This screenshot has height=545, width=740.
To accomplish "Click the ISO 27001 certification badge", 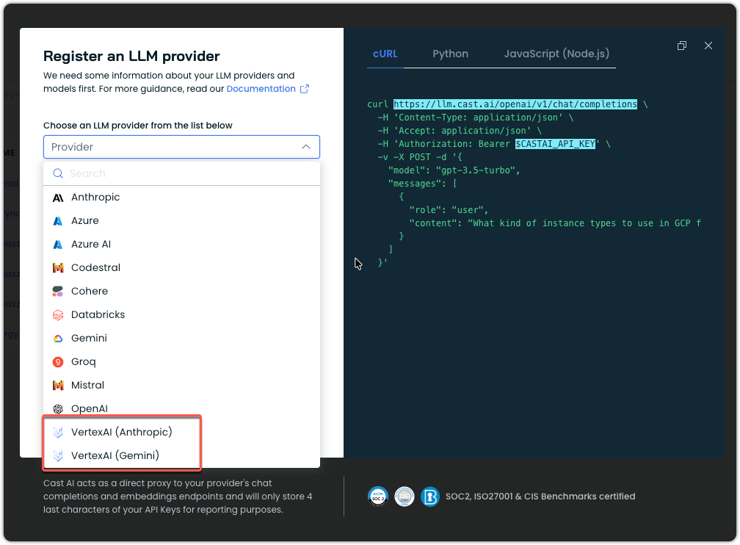I will tap(404, 497).
